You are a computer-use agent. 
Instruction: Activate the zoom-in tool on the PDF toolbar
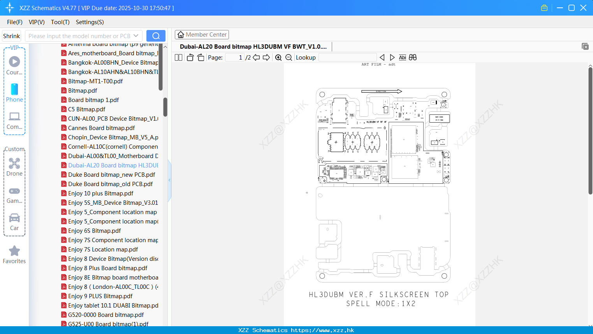pyautogui.click(x=278, y=57)
